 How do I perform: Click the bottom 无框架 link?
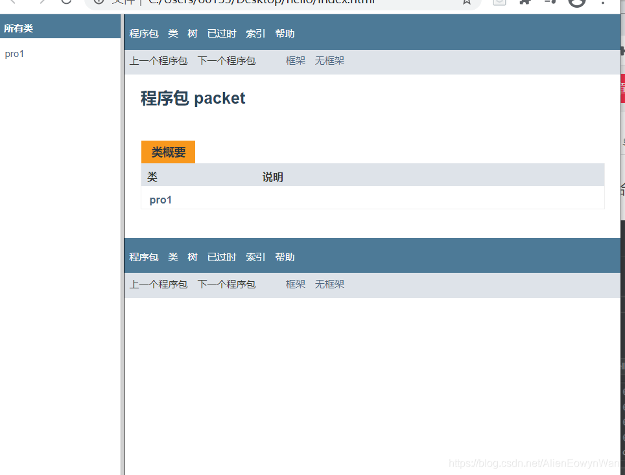(x=329, y=284)
